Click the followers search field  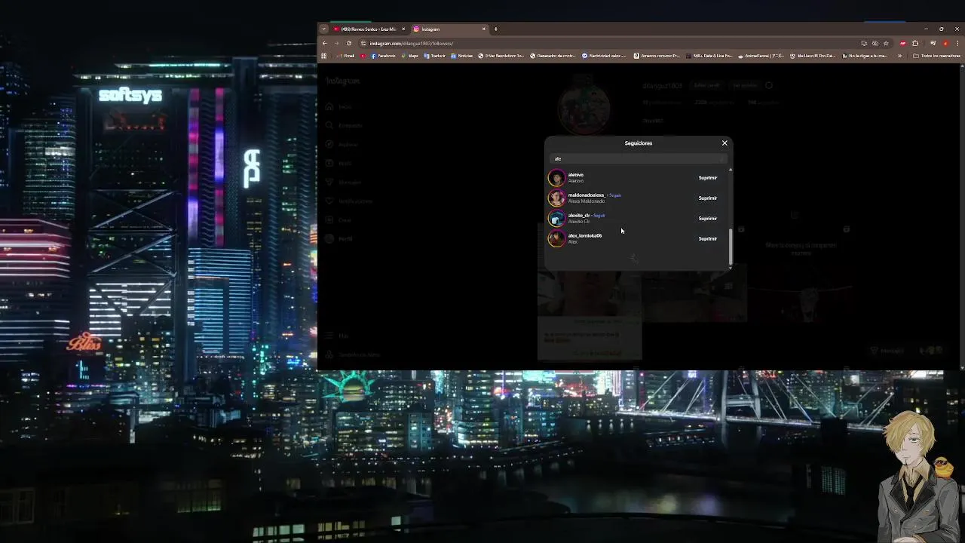point(638,158)
